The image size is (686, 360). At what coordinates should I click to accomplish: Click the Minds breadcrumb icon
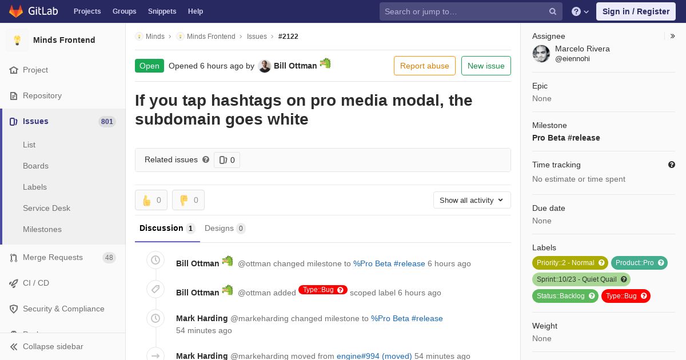(139, 36)
